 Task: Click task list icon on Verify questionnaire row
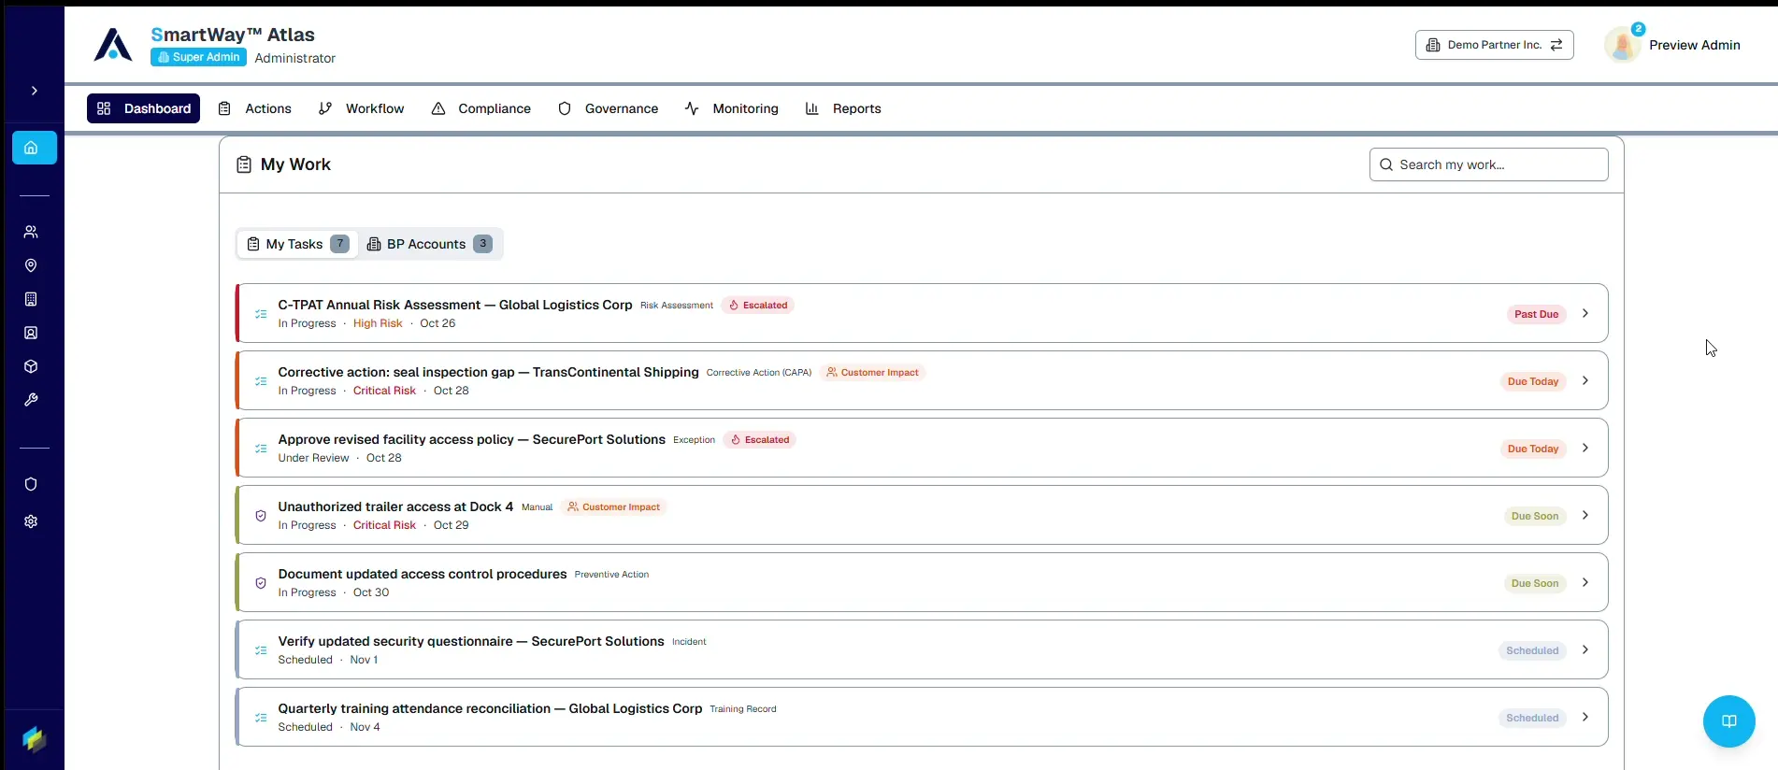(x=261, y=650)
